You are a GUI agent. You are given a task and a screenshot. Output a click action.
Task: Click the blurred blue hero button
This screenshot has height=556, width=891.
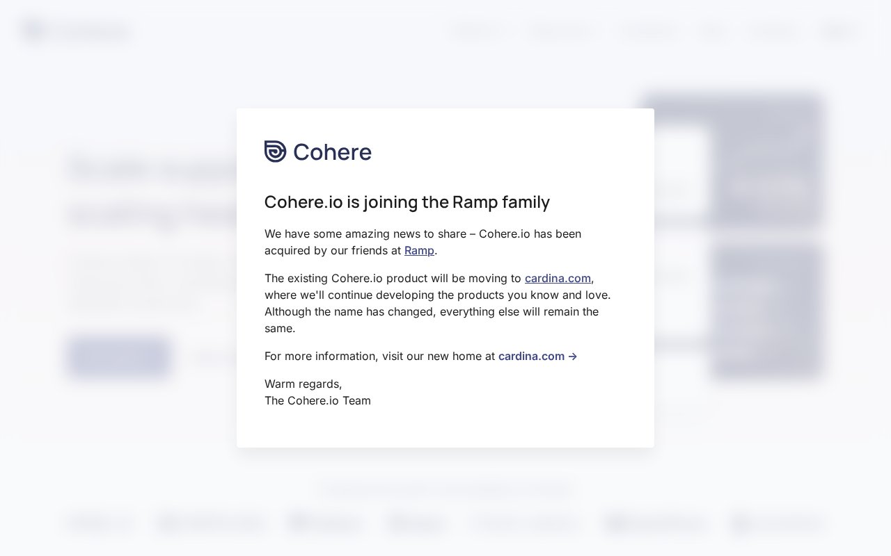coord(119,357)
